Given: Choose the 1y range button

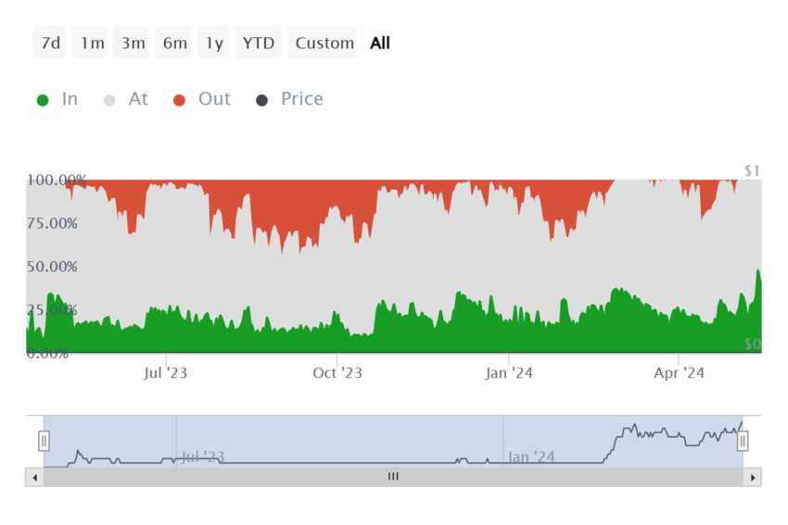Looking at the screenshot, I should 213,43.
